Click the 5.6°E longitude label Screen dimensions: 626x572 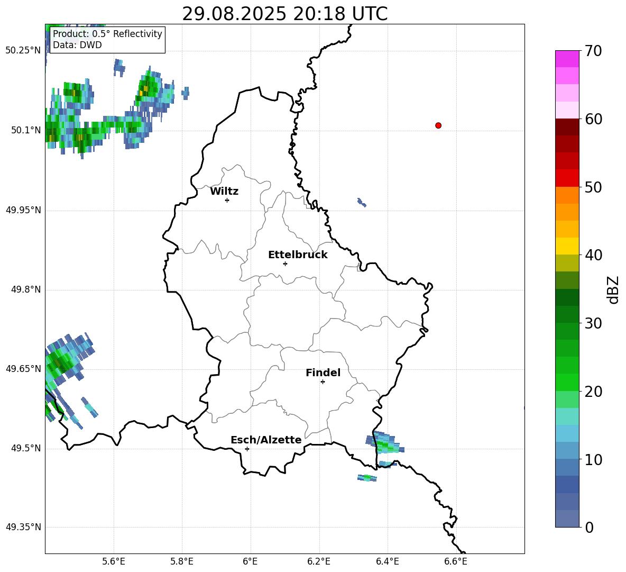tap(113, 561)
